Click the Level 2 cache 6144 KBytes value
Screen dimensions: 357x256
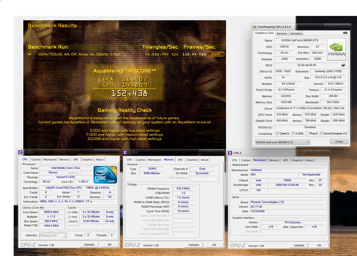pos(91,221)
